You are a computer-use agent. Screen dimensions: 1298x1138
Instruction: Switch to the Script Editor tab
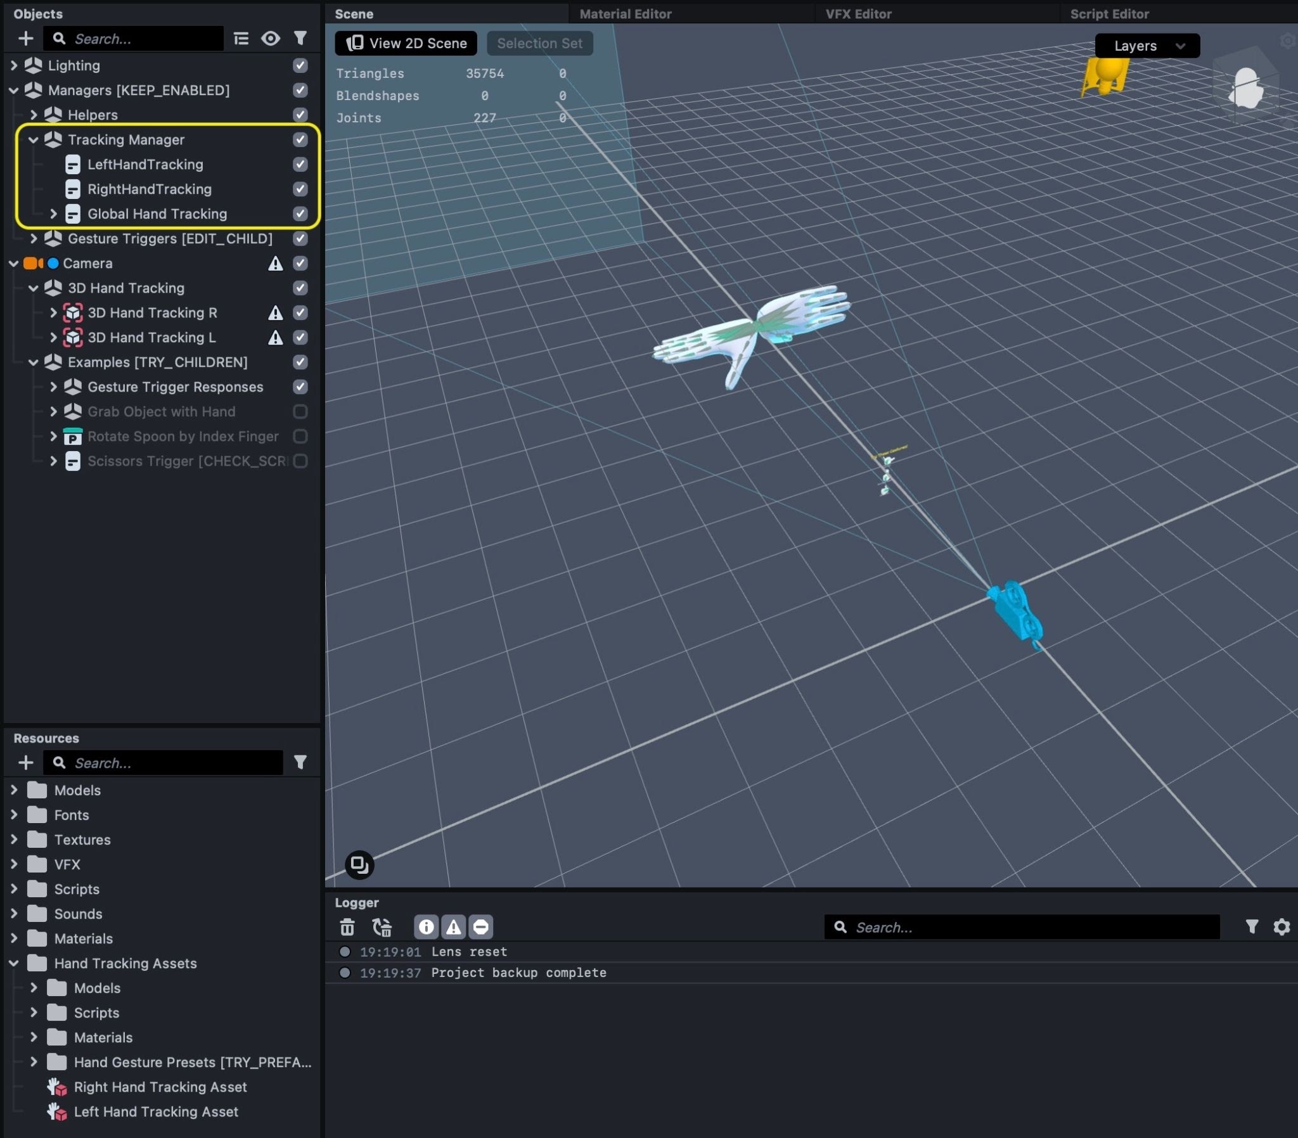(x=1108, y=14)
